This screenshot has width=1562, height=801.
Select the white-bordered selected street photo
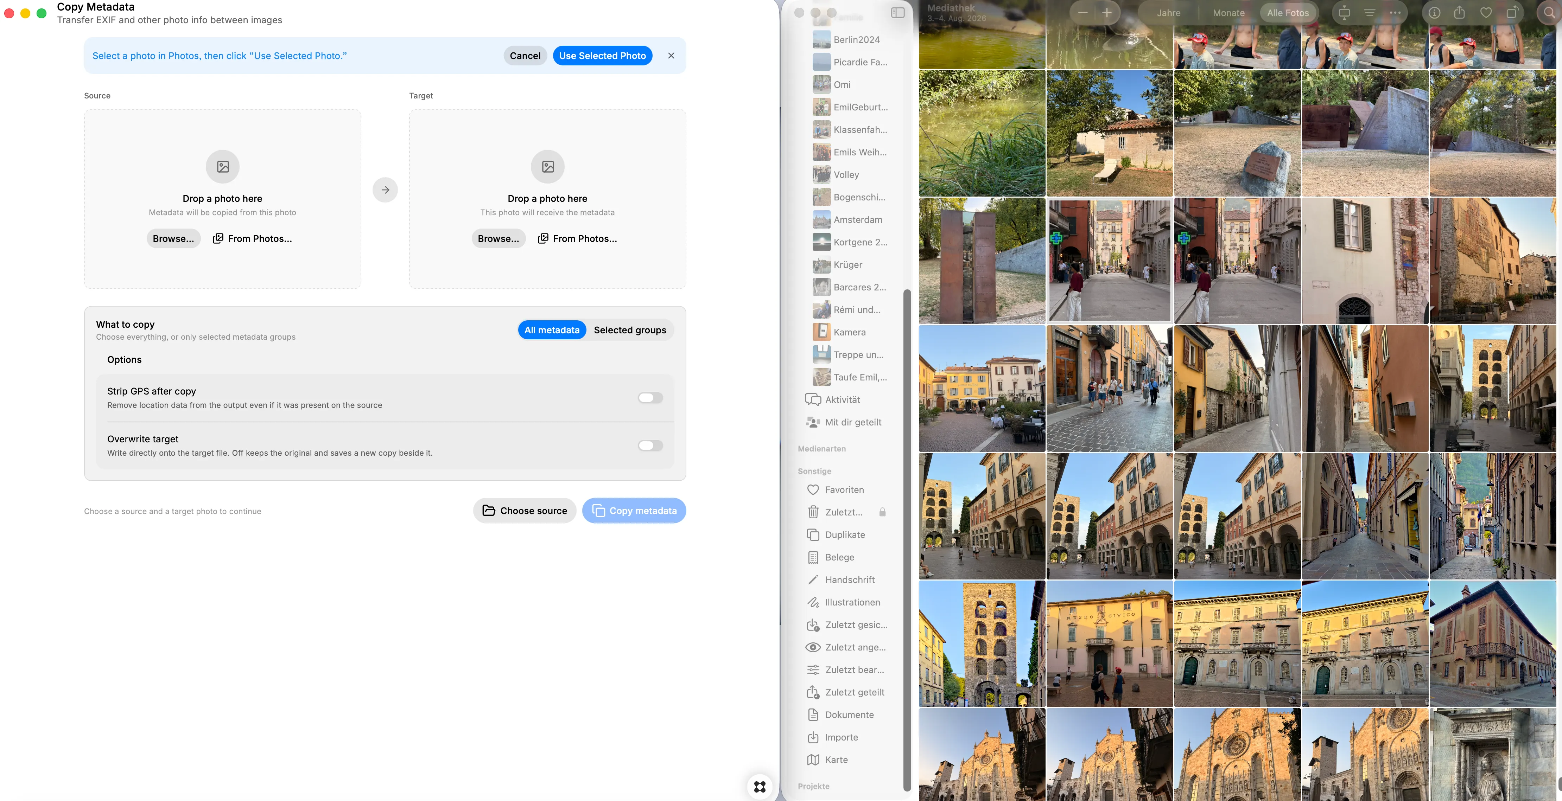click(1110, 261)
